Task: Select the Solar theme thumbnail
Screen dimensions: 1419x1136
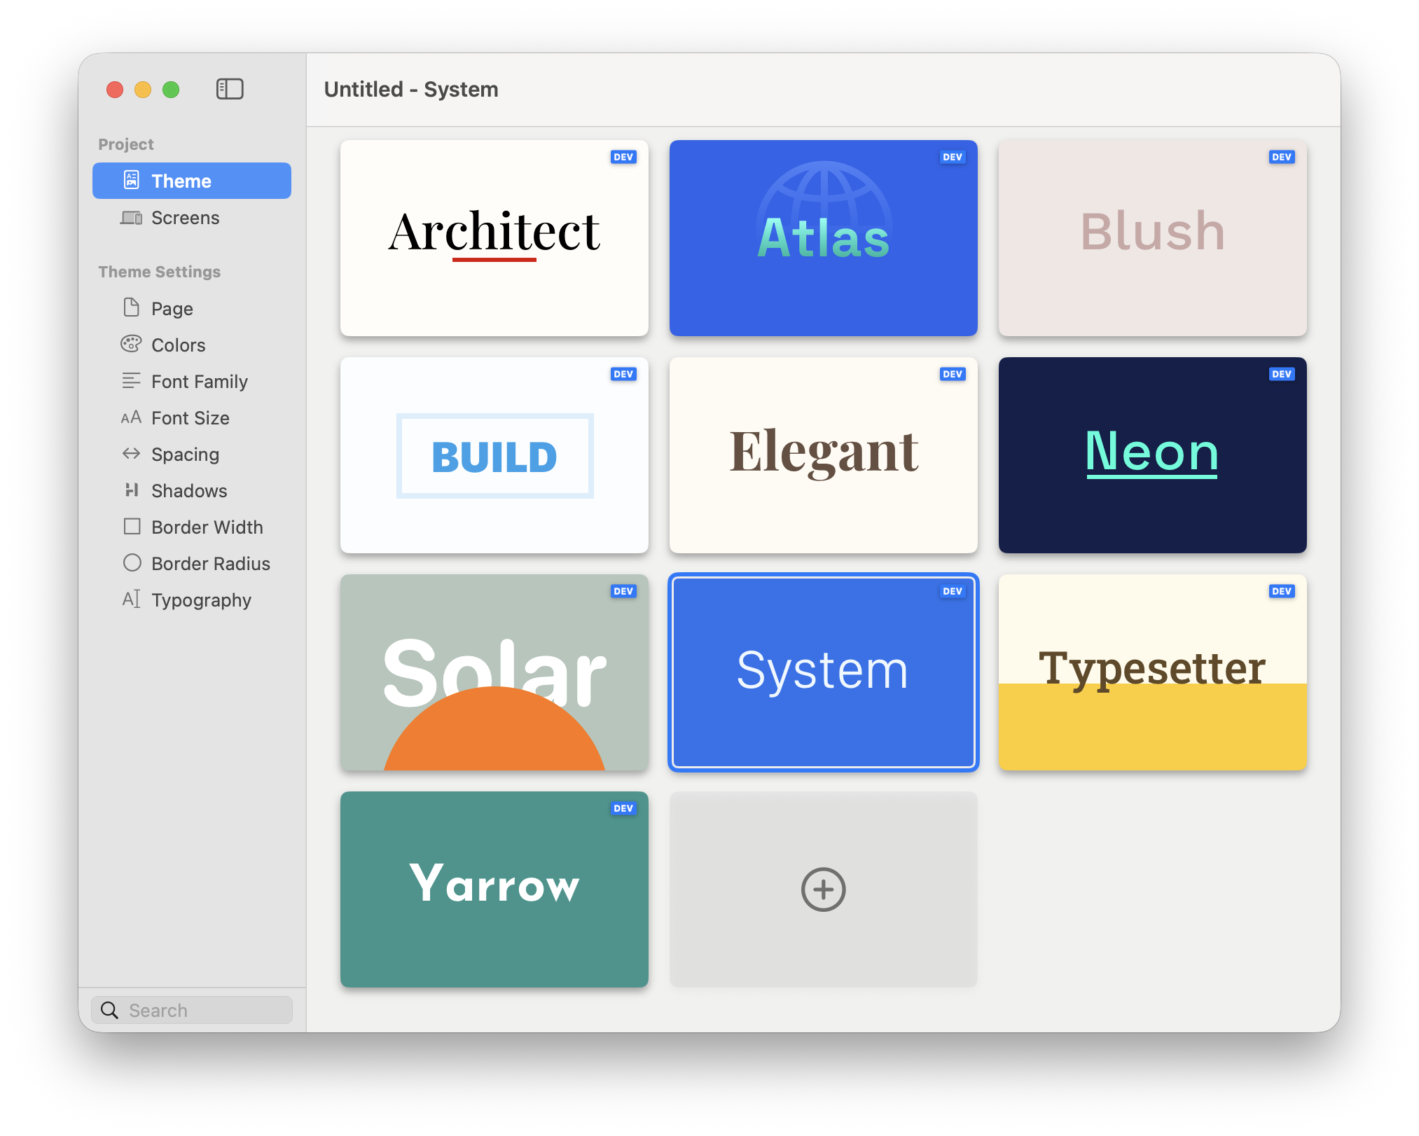Action: [x=494, y=672]
